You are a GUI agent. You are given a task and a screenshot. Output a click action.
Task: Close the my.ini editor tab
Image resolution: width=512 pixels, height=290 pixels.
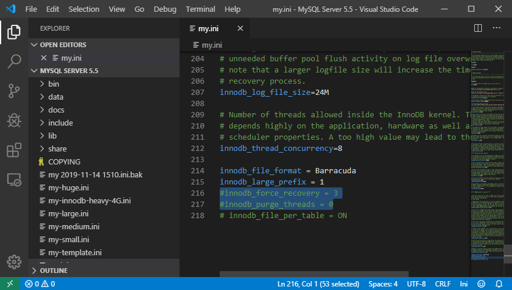[240, 28]
